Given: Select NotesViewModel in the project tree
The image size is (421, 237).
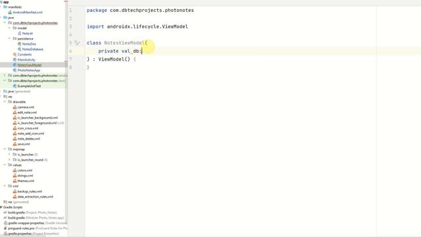Looking at the screenshot, I should (29, 65).
